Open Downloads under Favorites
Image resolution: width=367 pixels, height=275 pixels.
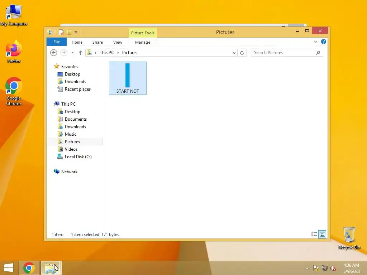coord(75,82)
